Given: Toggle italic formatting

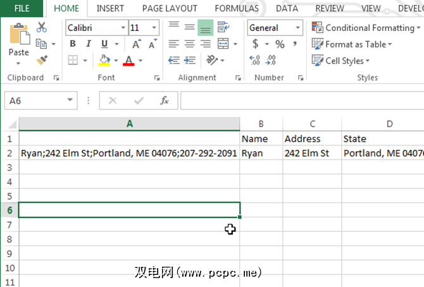Looking at the screenshot, I should [x=89, y=44].
